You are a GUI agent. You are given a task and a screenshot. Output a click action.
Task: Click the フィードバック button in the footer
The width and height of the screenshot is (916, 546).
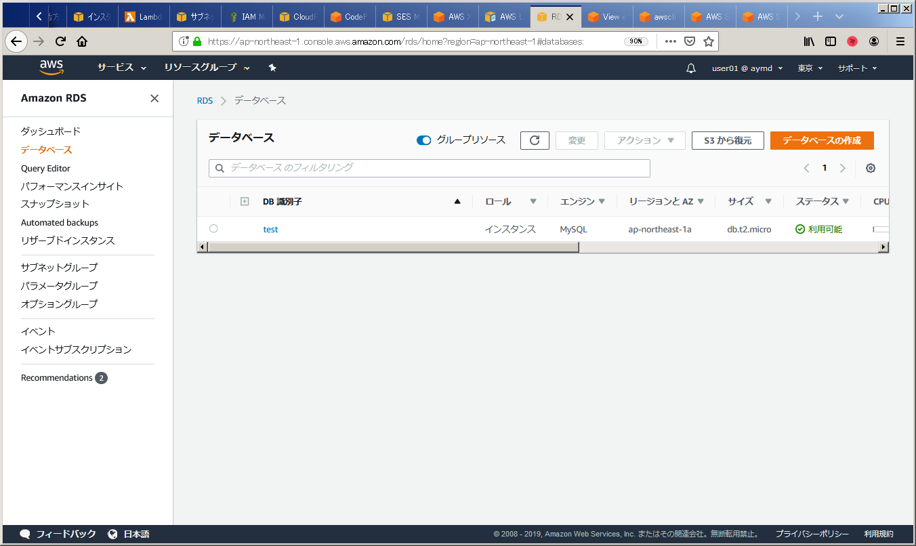(x=58, y=534)
